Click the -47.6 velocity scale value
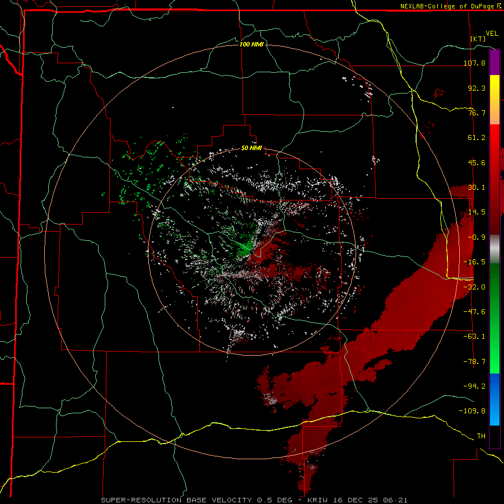Image resolution: width=504 pixels, height=504 pixels. point(474,312)
